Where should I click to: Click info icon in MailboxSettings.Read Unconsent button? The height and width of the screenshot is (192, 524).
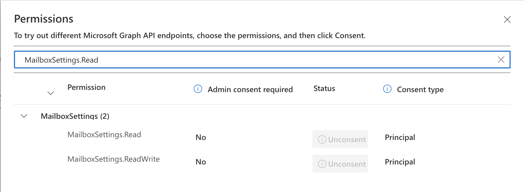[322, 139]
